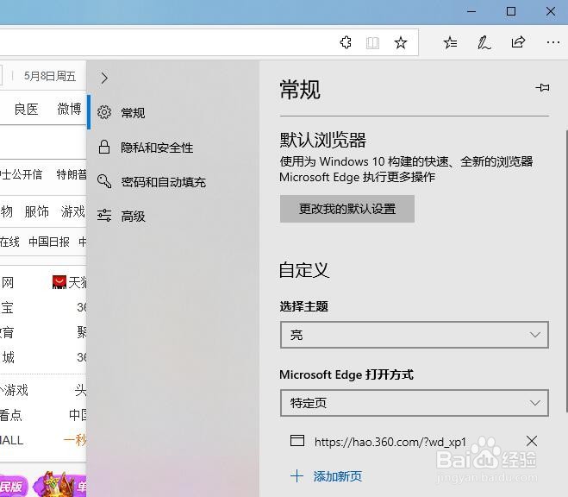Screen dimensions: 568x497
Task: Click the extensions puzzle icon in address bar
Action: tap(346, 42)
